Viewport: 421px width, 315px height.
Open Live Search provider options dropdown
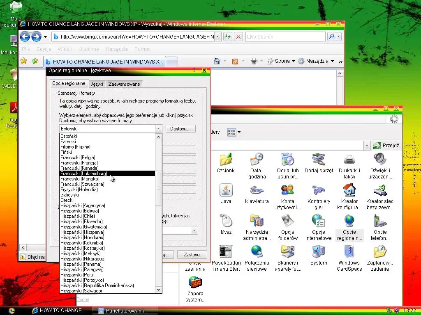pyautogui.click(x=339, y=37)
